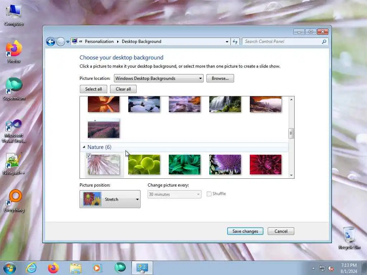Open Windows Explorer from taskbar

click(75, 268)
